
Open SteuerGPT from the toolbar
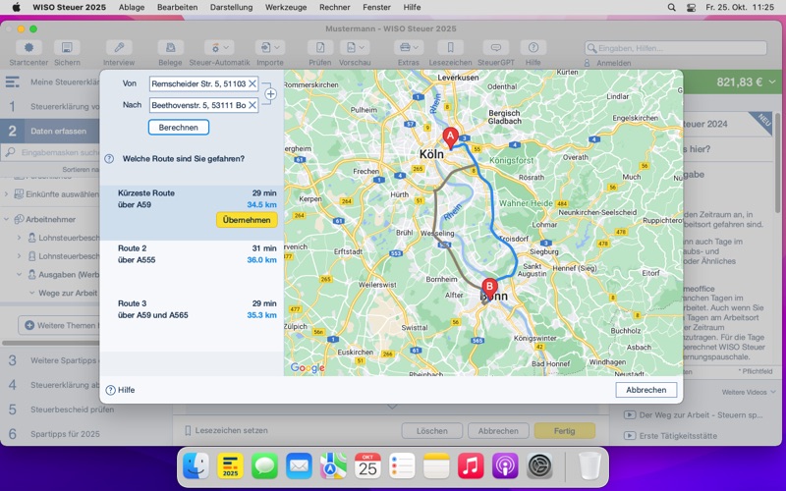[496, 47]
